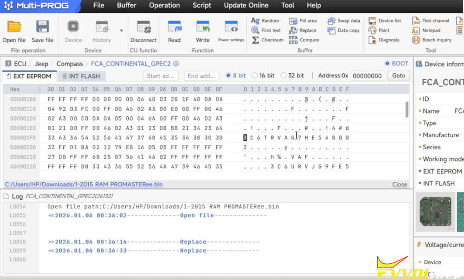Click the Save file disk icon

coord(42,27)
